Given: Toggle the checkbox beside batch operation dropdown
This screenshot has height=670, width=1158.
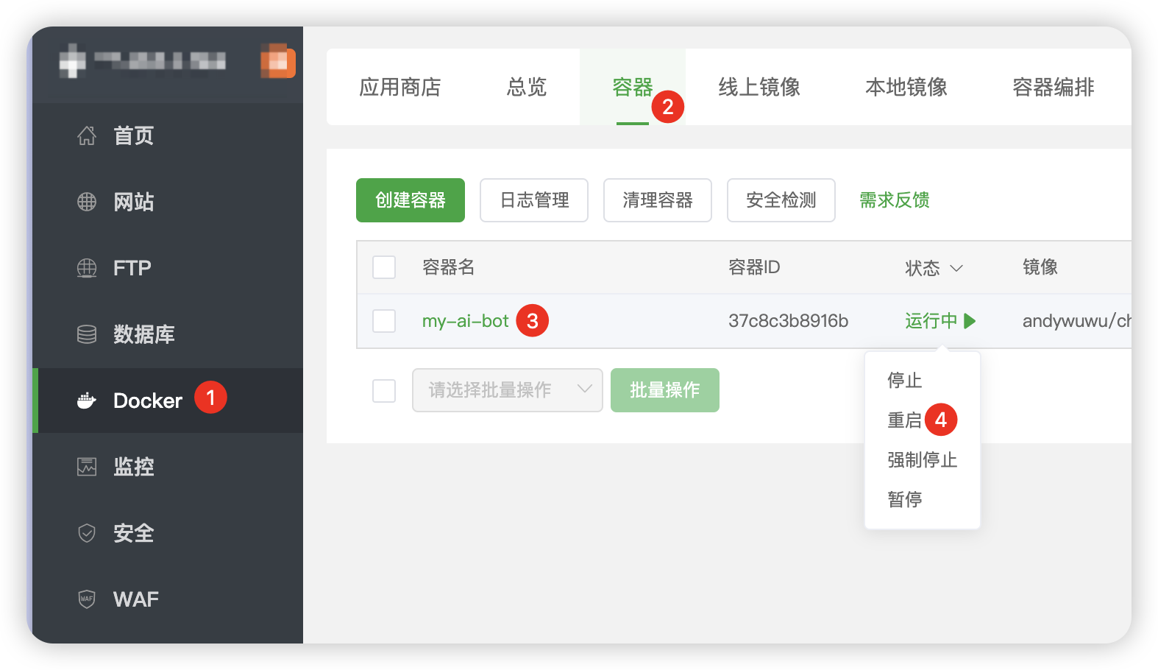Looking at the screenshot, I should pos(384,391).
